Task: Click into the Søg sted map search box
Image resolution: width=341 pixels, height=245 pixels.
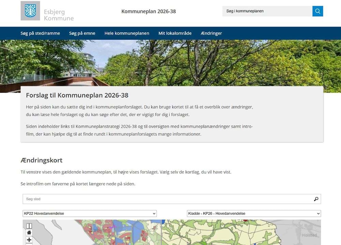Action: pyautogui.click(x=167, y=199)
